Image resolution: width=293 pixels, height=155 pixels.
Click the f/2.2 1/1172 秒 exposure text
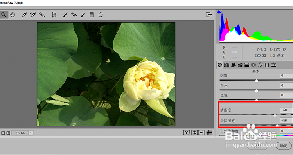pyautogui.click(x=271, y=49)
